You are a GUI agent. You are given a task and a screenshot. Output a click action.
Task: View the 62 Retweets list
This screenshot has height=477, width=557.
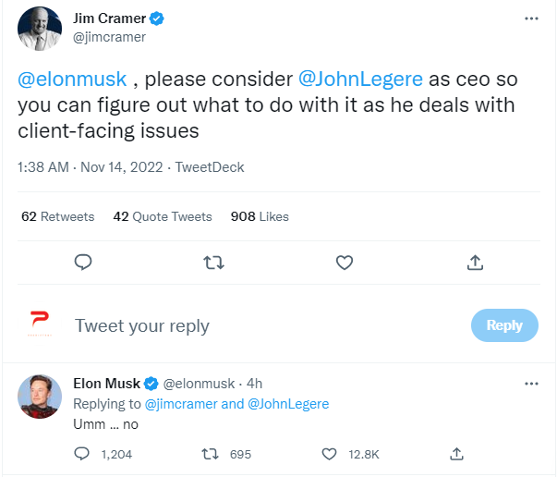pyautogui.click(x=57, y=216)
